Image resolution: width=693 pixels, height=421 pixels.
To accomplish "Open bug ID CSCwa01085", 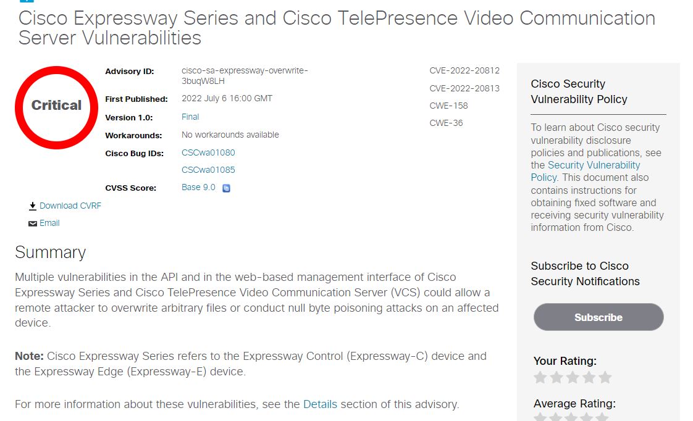I will [208, 170].
